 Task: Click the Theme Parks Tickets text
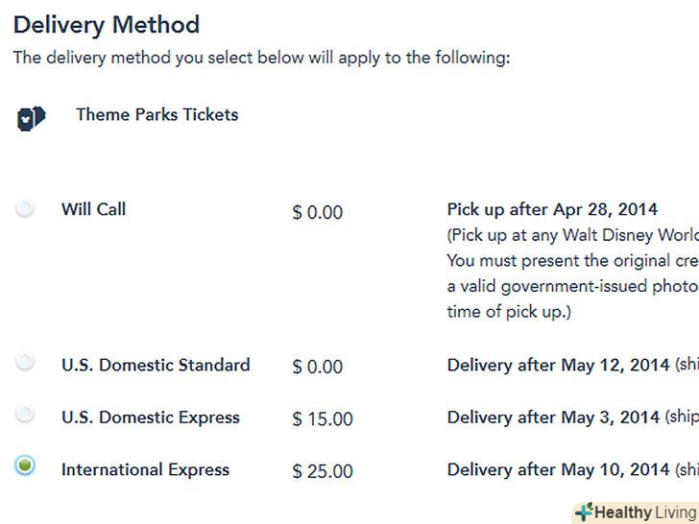(157, 115)
